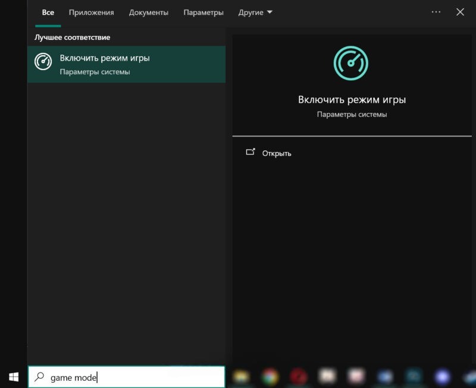Select the Документы tab
The width and height of the screenshot is (476, 388).
pos(149,12)
